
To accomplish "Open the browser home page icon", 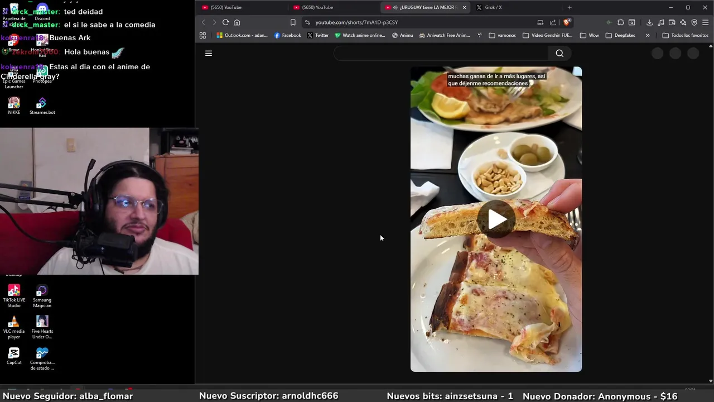I will 237,22.
